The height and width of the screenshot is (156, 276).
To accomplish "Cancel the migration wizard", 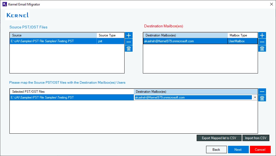I will click(x=260, y=150).
